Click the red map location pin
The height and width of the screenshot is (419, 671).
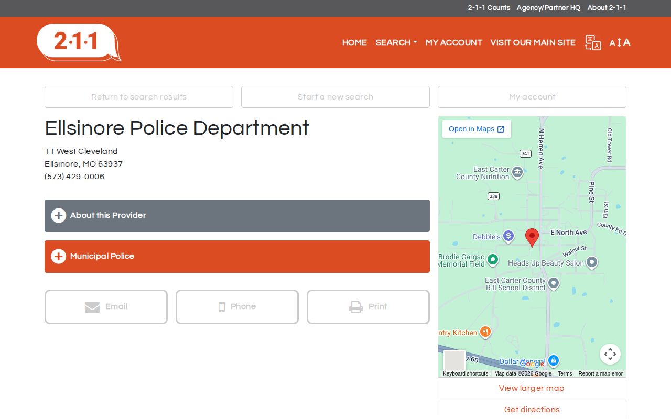[x=532, y=238]
